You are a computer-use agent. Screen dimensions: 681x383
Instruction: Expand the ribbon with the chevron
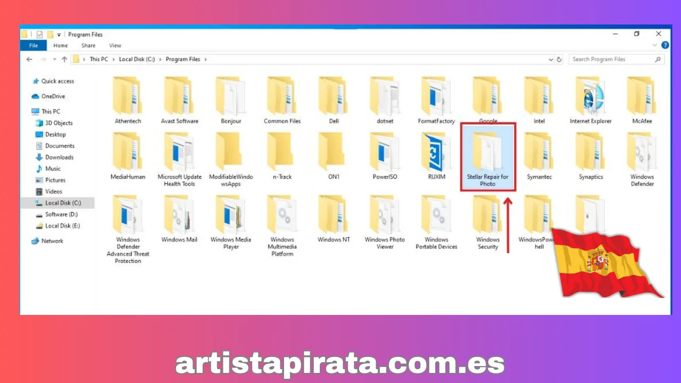[655, 46]
